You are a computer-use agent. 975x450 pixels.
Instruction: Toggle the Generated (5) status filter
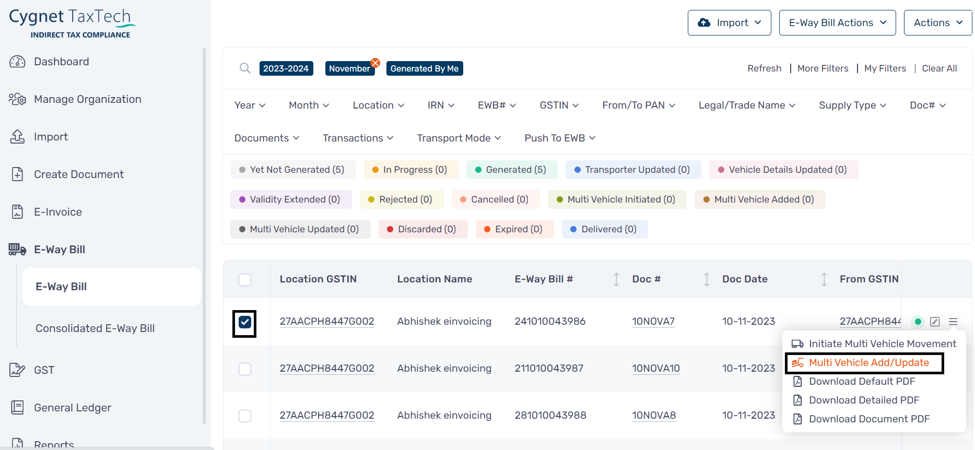(x=512, y=170)
